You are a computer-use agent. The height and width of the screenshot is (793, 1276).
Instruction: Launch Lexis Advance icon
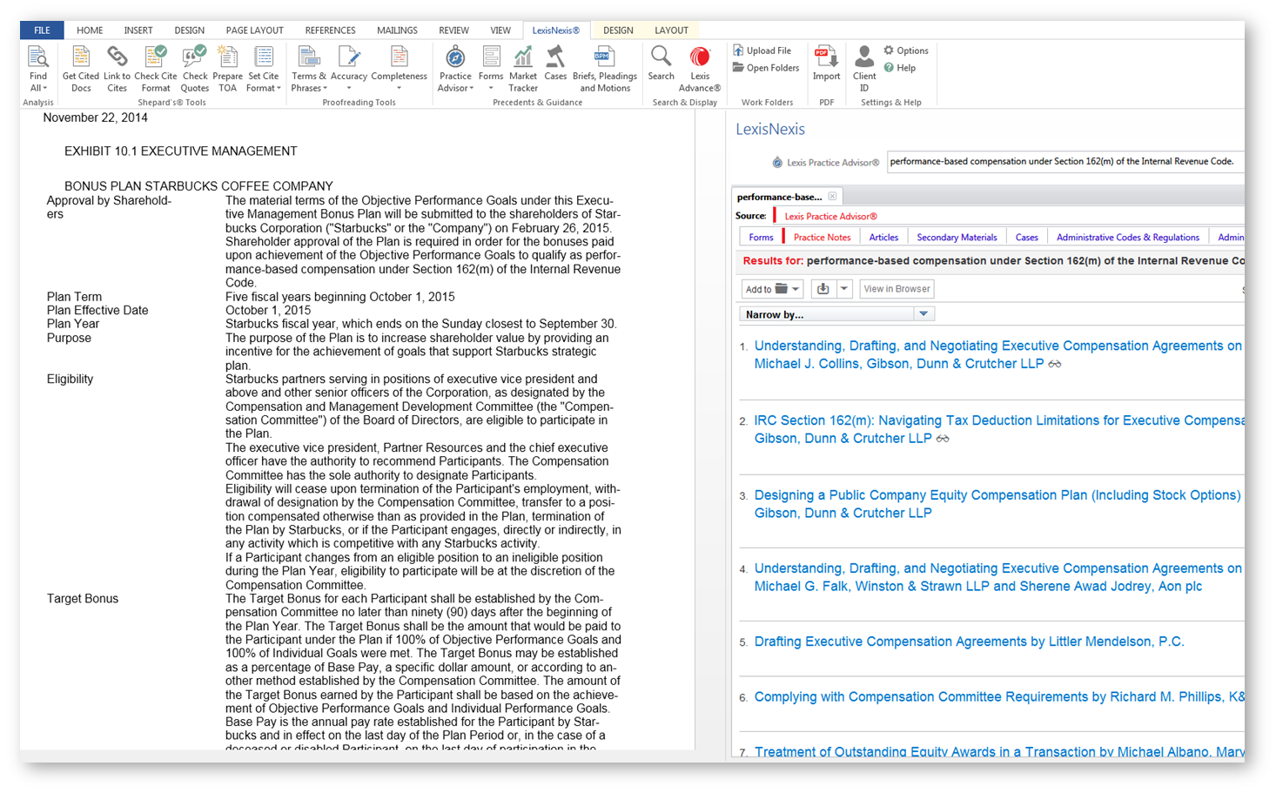click(x=700, y=57)
